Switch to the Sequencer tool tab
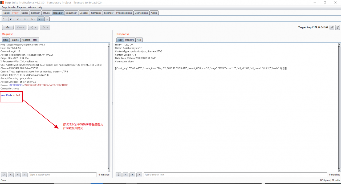The image size is (341, 184). (x=71, y=13)
